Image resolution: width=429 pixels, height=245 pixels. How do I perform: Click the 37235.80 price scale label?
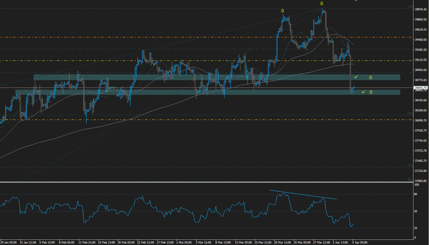tap(420, 171)
